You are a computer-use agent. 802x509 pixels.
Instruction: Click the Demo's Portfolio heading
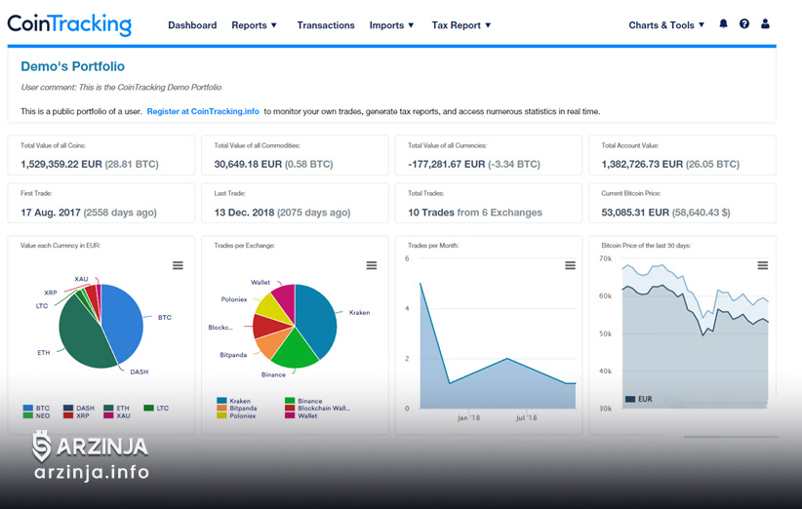click(72, 66)
